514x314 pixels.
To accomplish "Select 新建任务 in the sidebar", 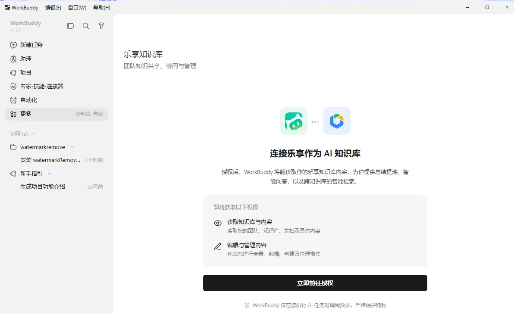I will tap(56, 45).
